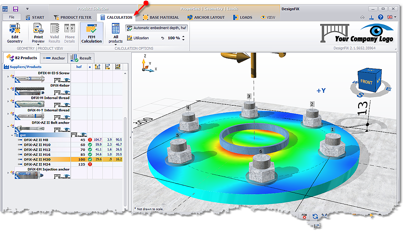The image size is (403, 231).
Task: Select the 82 Products panel tab
Action: (x=22, y=58)
